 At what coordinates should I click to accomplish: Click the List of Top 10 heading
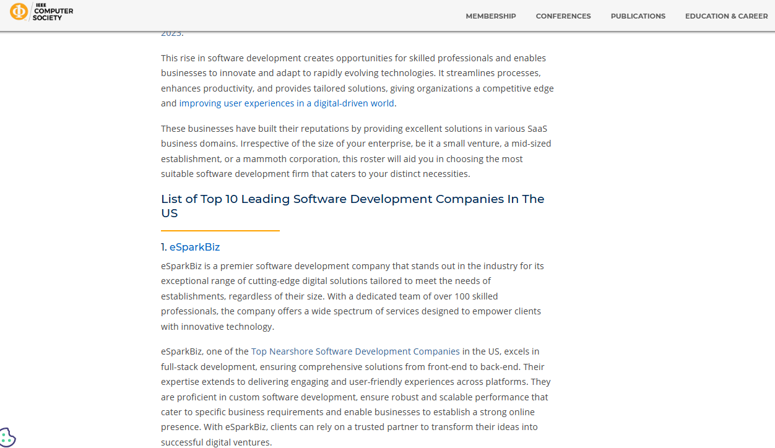tap(352, 199)
